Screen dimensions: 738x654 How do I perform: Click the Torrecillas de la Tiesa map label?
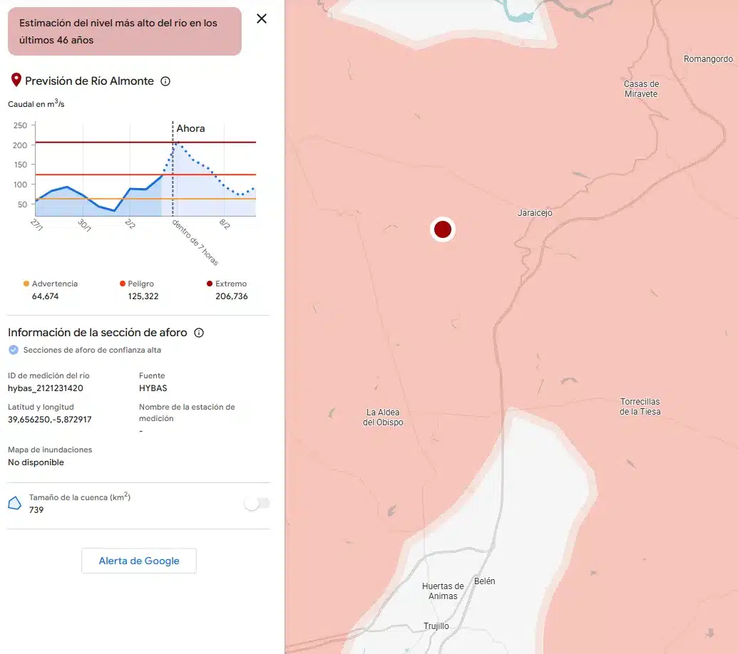640,407
